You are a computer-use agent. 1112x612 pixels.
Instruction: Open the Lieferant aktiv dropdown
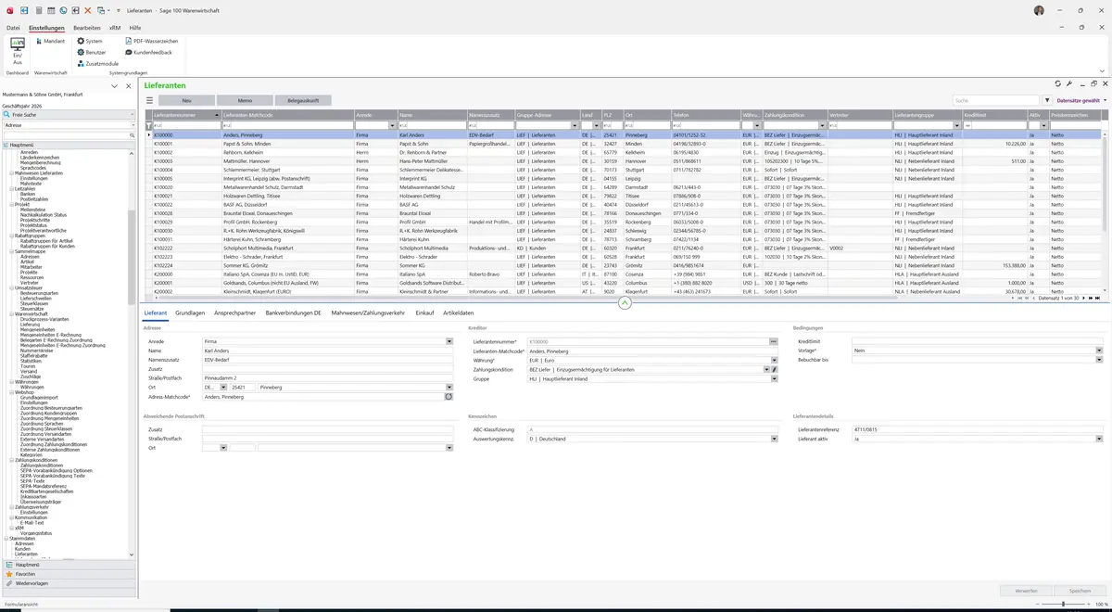point(1099,439)
